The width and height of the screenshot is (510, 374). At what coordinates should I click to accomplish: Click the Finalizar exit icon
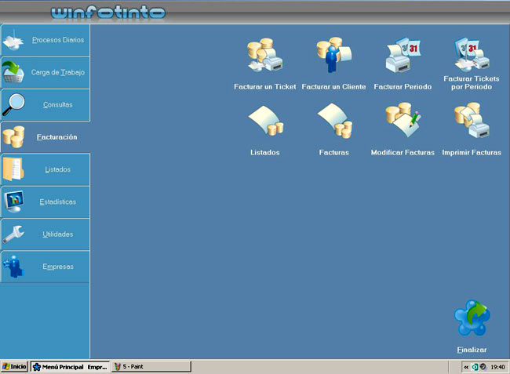(472, 320)
